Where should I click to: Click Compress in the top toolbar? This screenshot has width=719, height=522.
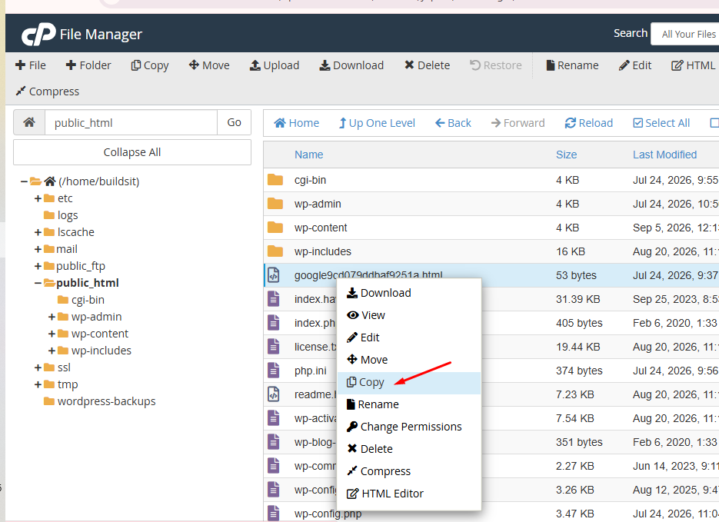point(47,91)
